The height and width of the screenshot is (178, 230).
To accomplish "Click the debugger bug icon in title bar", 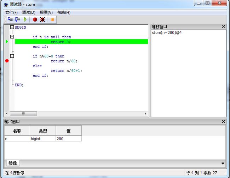I will (6, 5).
